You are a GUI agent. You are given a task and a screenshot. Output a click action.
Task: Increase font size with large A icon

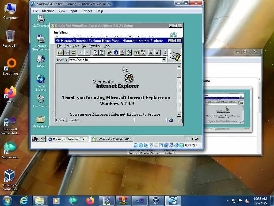(x=151, y=53)
